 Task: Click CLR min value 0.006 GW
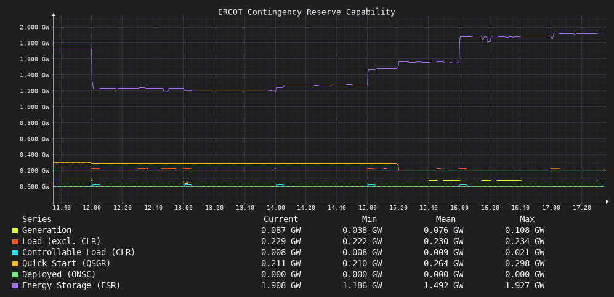[362, 253]
